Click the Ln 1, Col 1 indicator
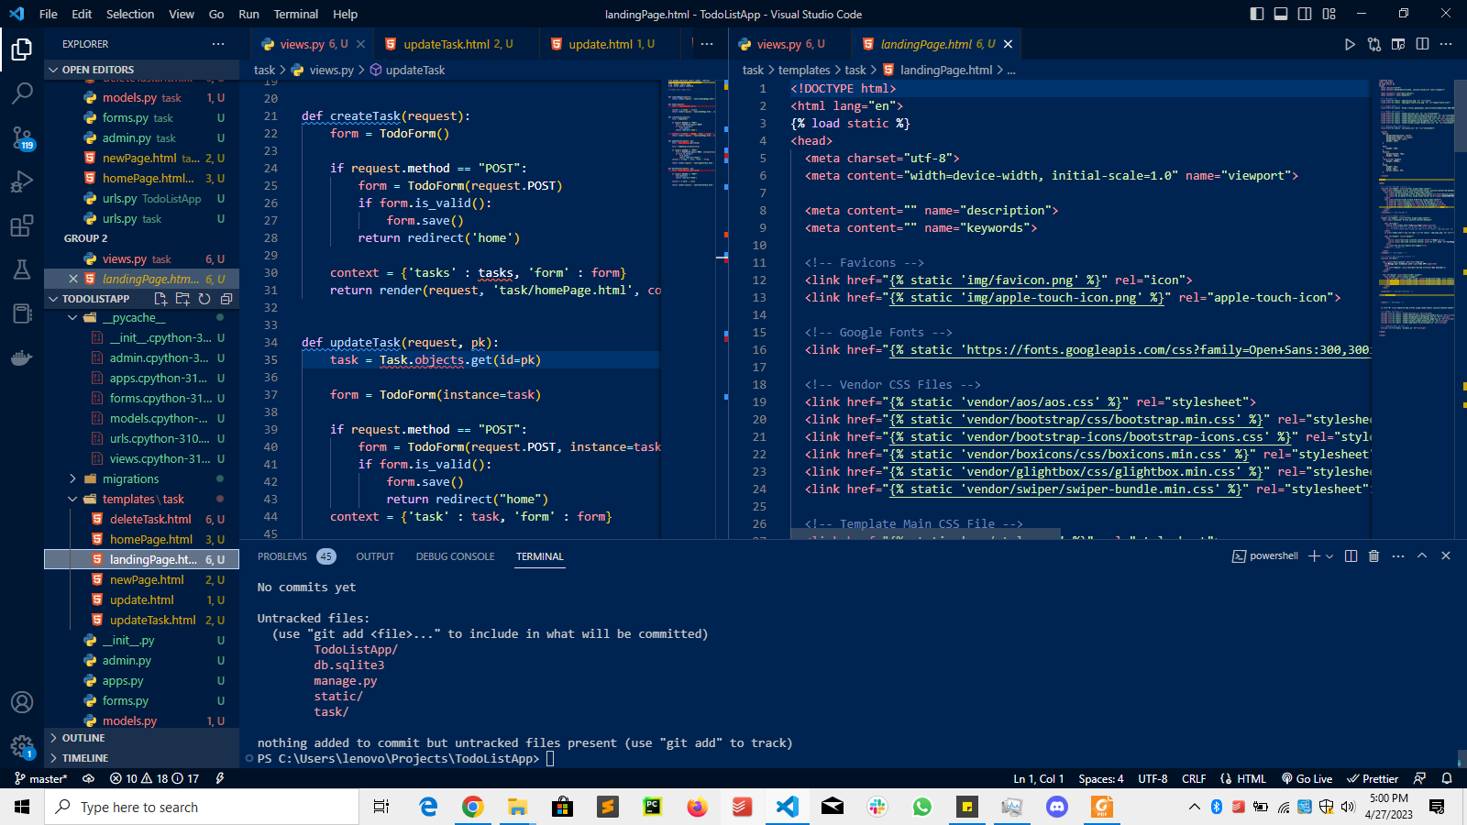Image resolution: width=1467 pixels, height=825 pixels. (1039, 778)
